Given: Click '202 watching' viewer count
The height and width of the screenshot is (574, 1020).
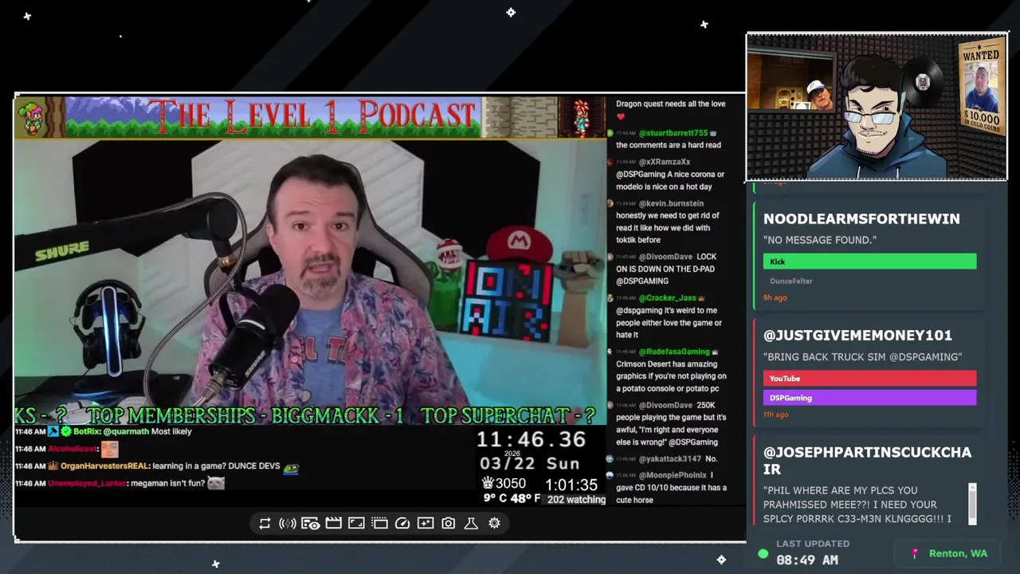Looking at the screenshot, I should (576, 500).
